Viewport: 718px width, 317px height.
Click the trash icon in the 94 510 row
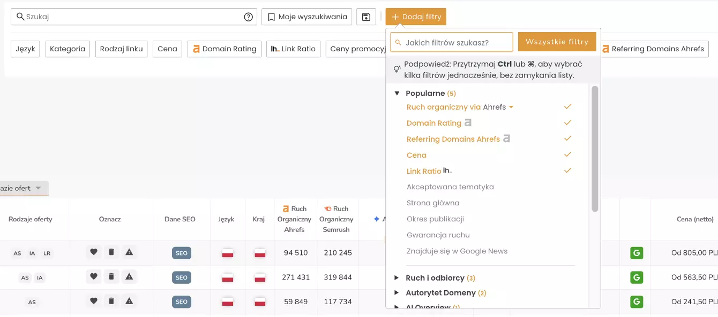click(x=111, y=252)
